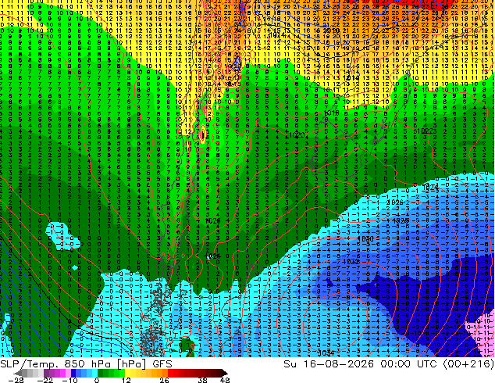The height and width of the screenshot is (383, 495).
Task: Click the 38 value on the temperature legend
Action: pyautogui.click(x=203, y=380)
